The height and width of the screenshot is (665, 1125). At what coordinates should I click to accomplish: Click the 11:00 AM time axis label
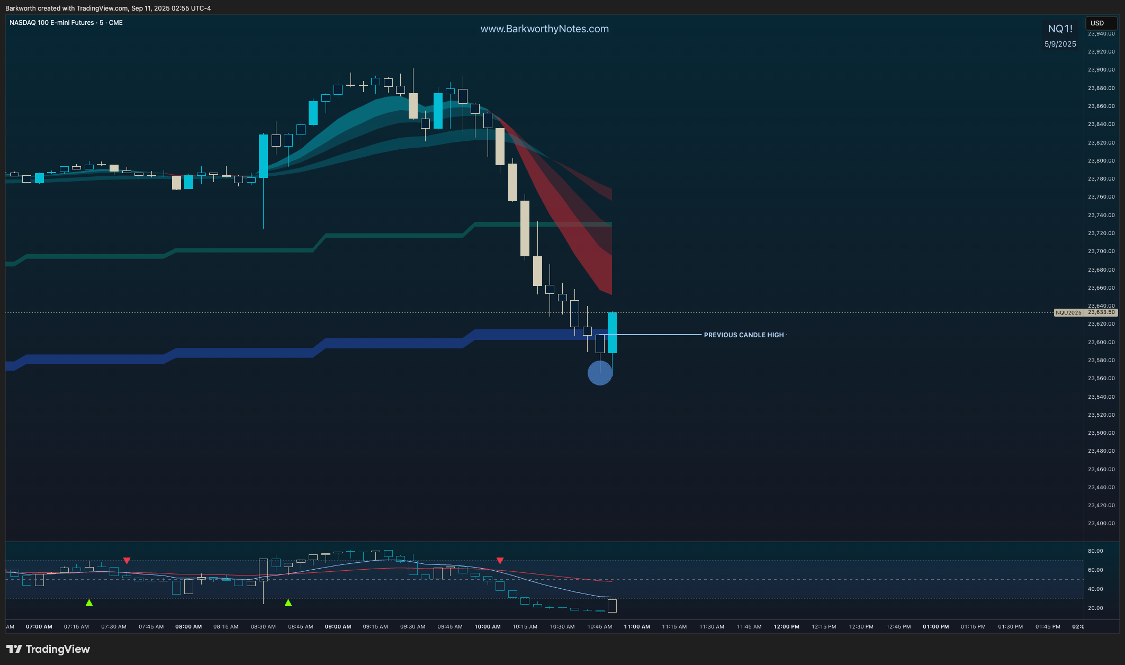[637, 627]
